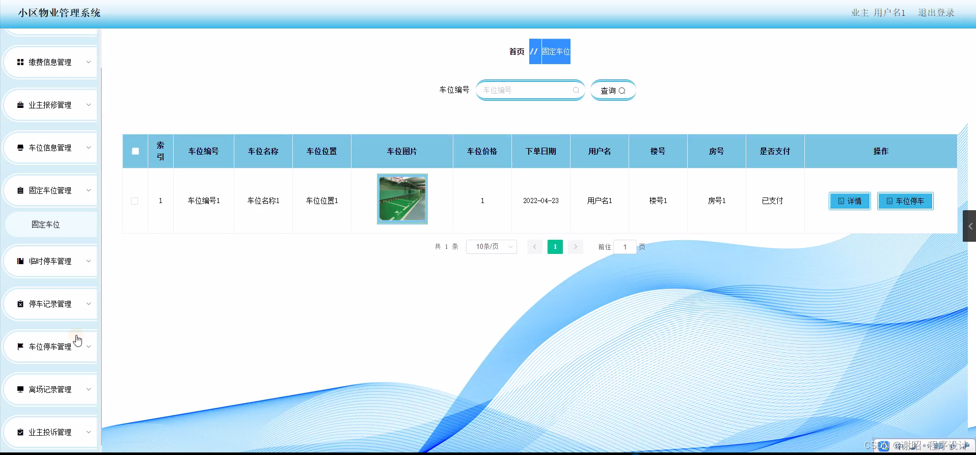Expand the 停车记录管理 menu chevron
Image resolution: width=976 pixels, height=455 pixels.
coord(89,304)
